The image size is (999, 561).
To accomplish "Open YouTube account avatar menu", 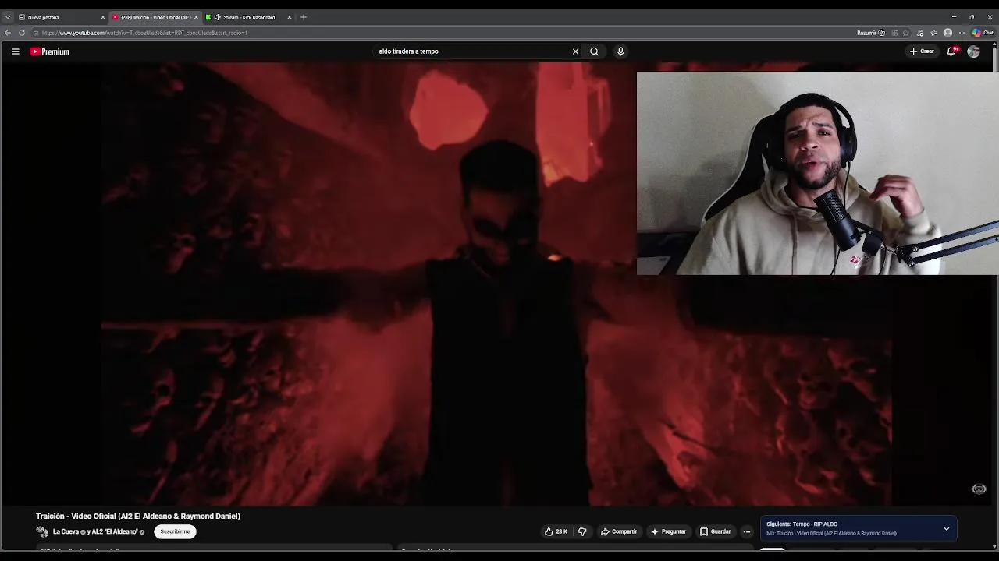I will coord(973,51).
